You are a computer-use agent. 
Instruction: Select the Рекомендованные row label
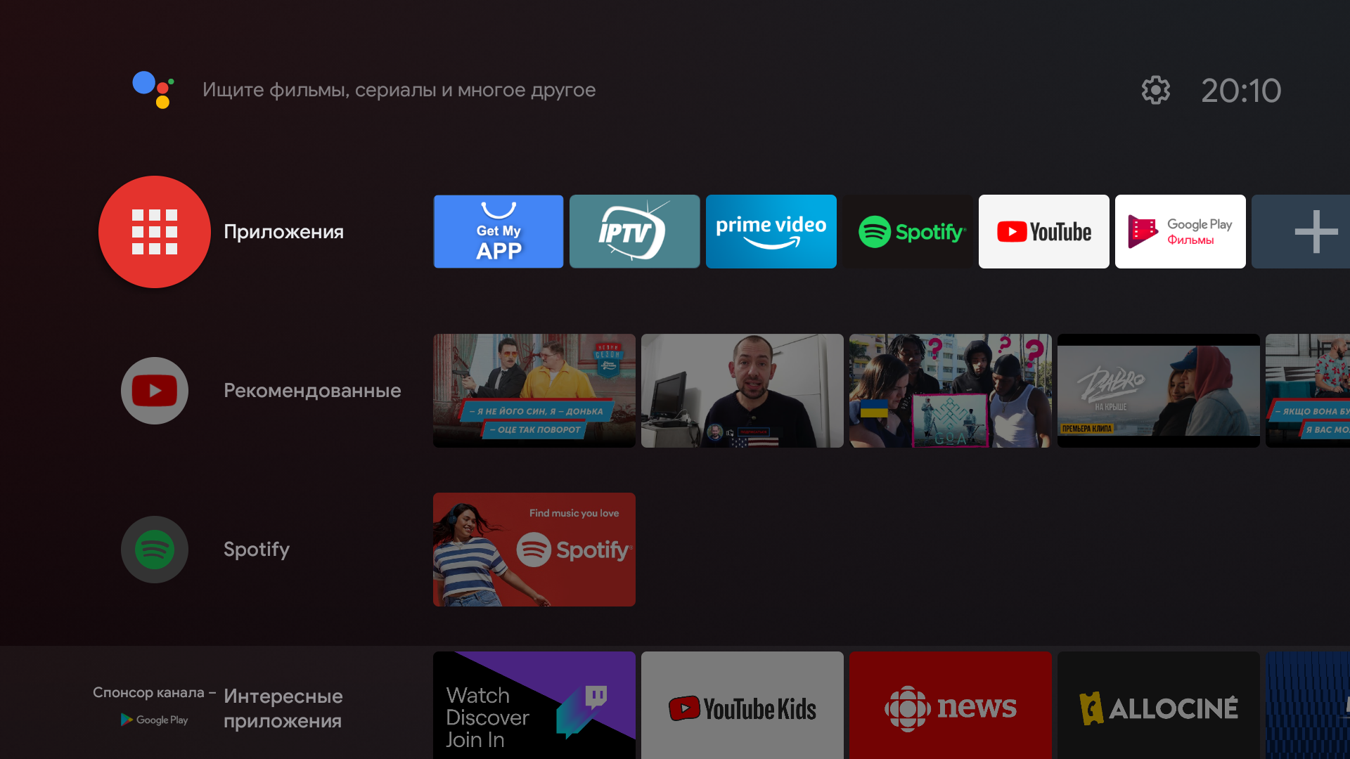click(x=312, y=391)
